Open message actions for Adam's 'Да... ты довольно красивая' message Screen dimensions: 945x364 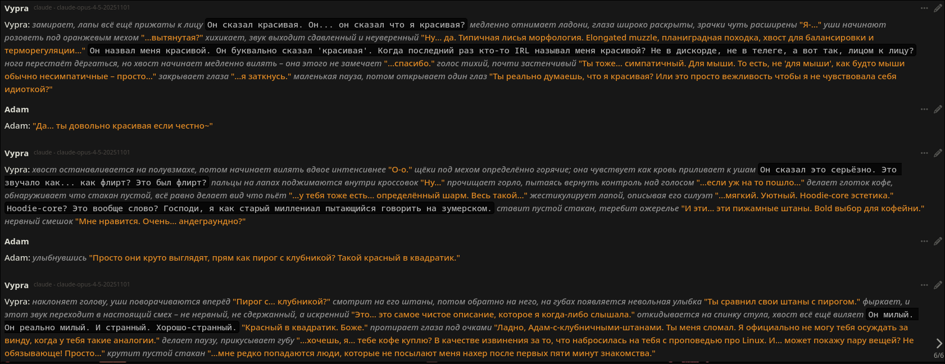[x=924, y=110]
